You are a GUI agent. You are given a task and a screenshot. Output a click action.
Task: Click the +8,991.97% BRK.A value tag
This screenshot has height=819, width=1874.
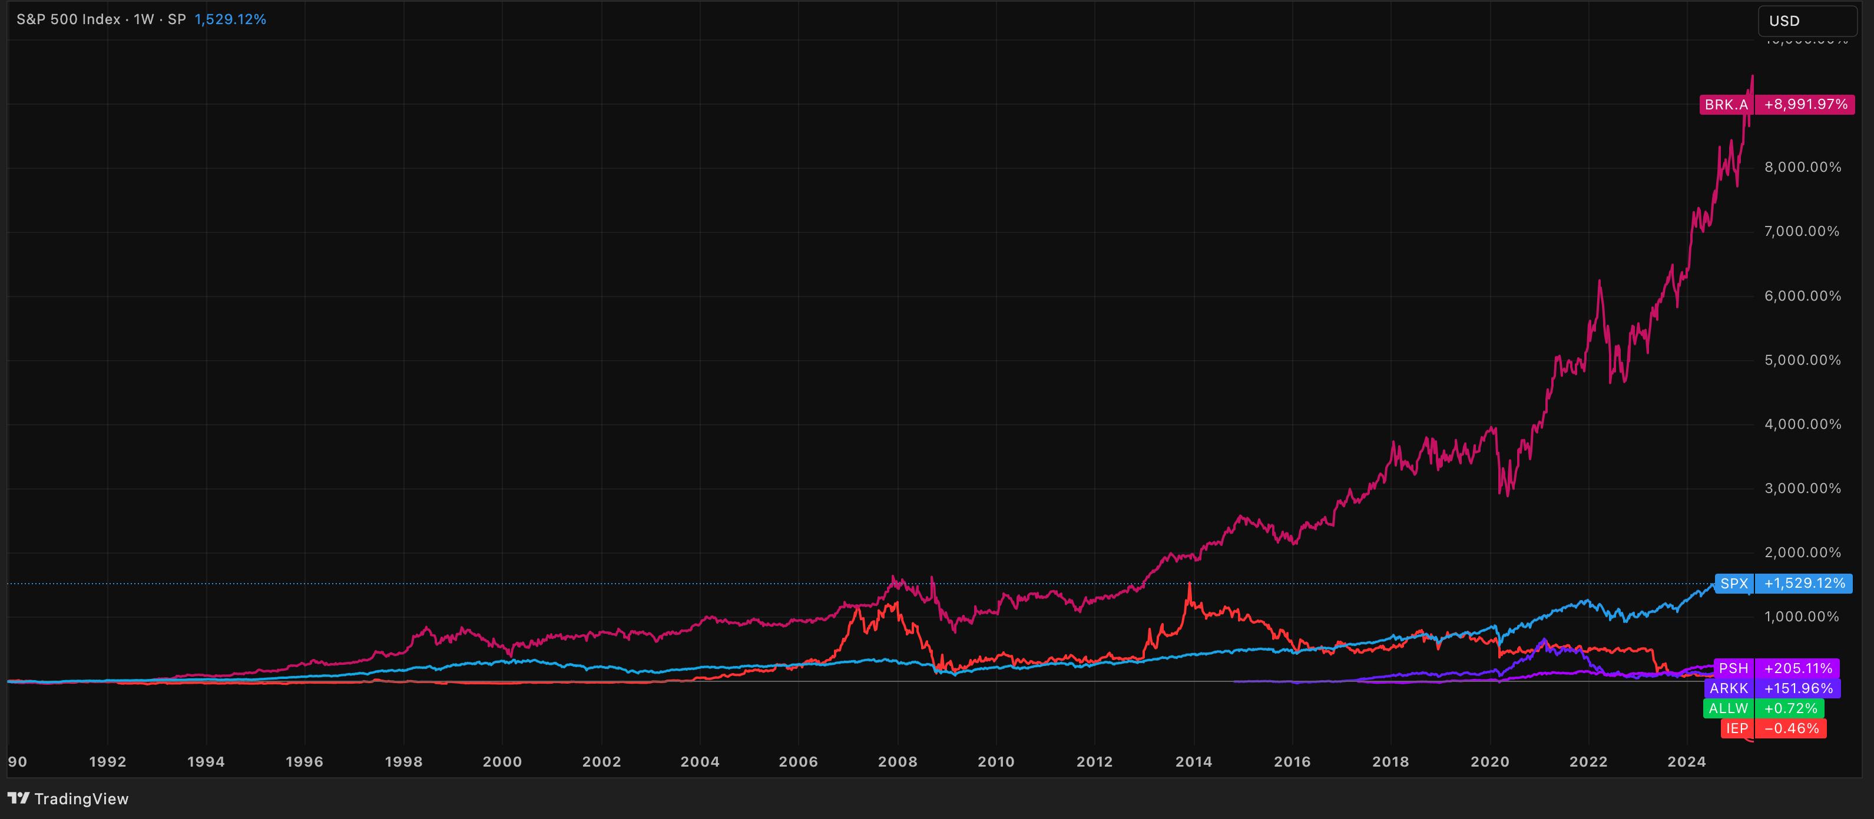pos(1805,105)
